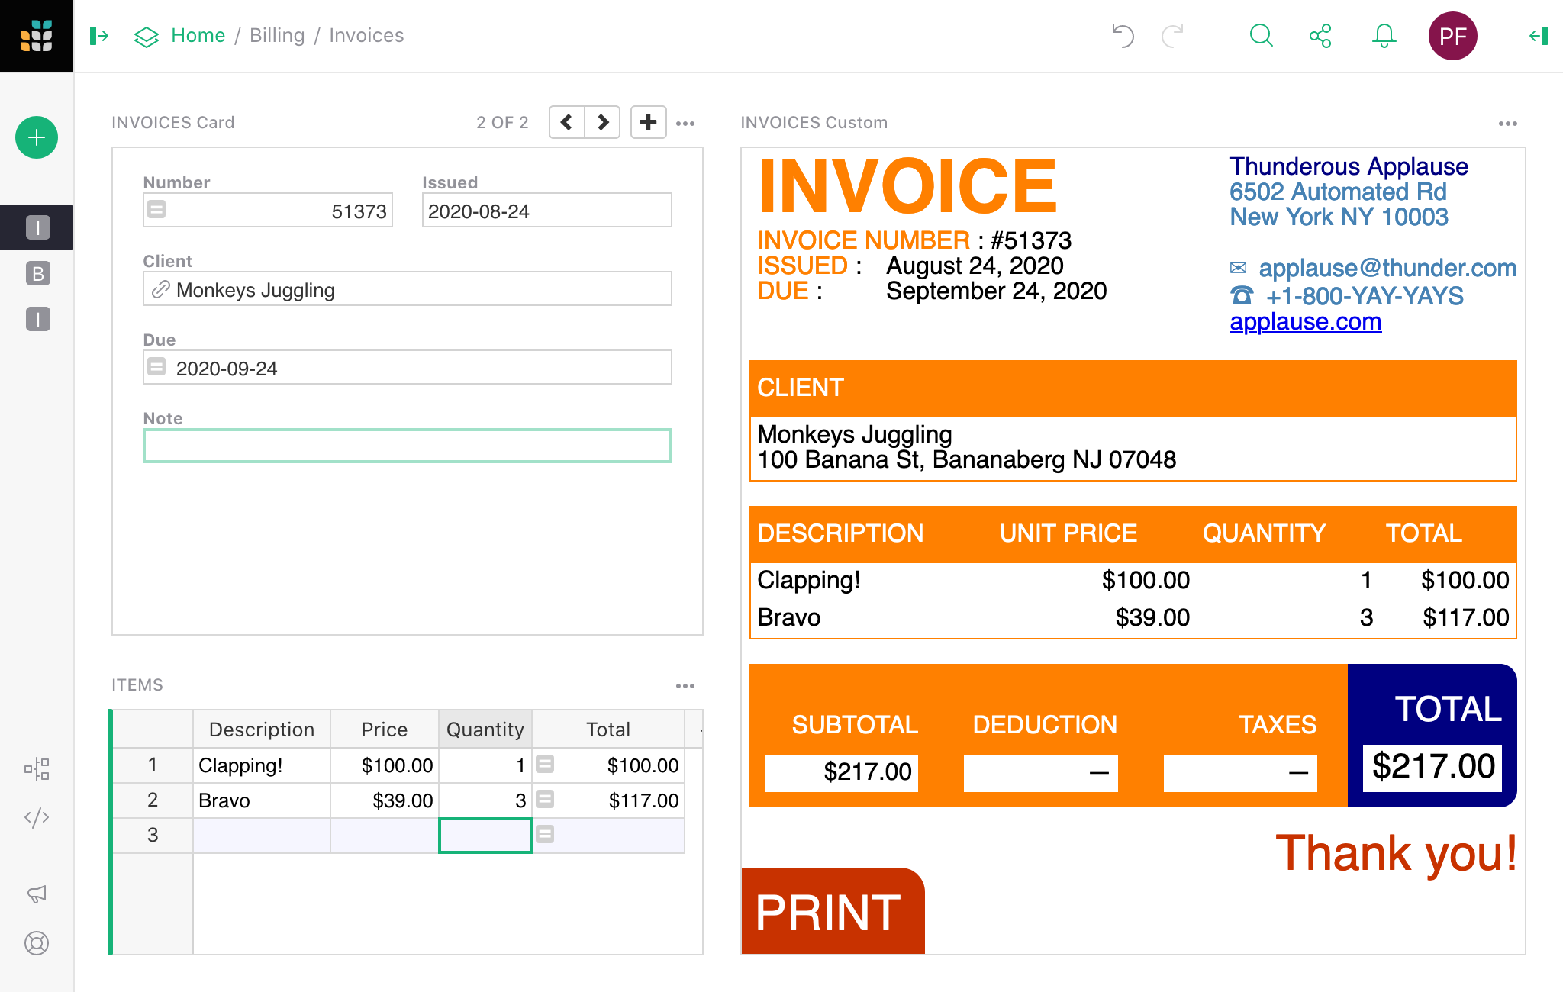Navigate to next invoice using right chevron
This screenshot has width=1563, height=992.
(604, 122)
